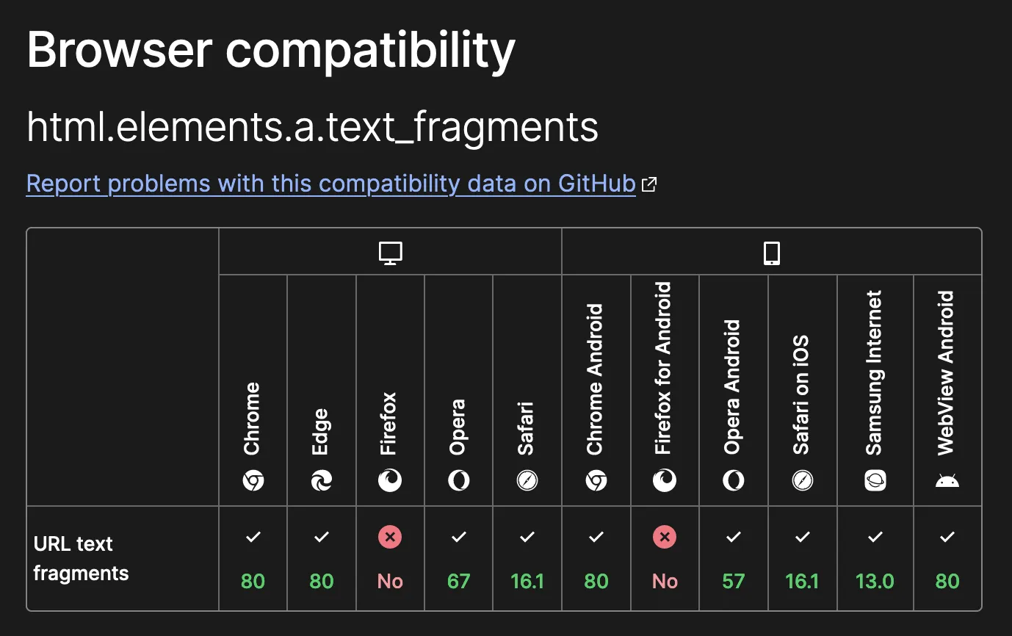Screen dimensions: 1012x636
Task: Expand Chrome version 80 support details
Action: tap(253, 559)
